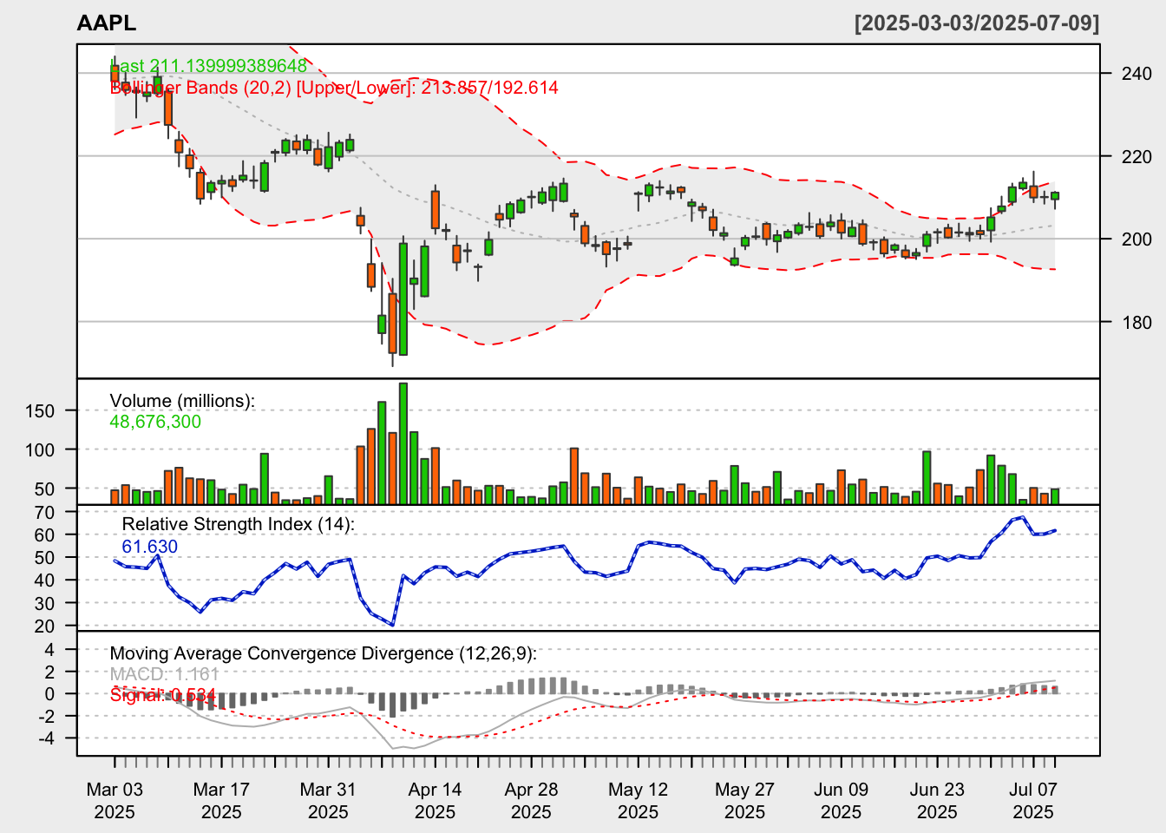Click the 4 MACD axis label
This screenshot has height=833, width=1166.
tap(49, 650)
